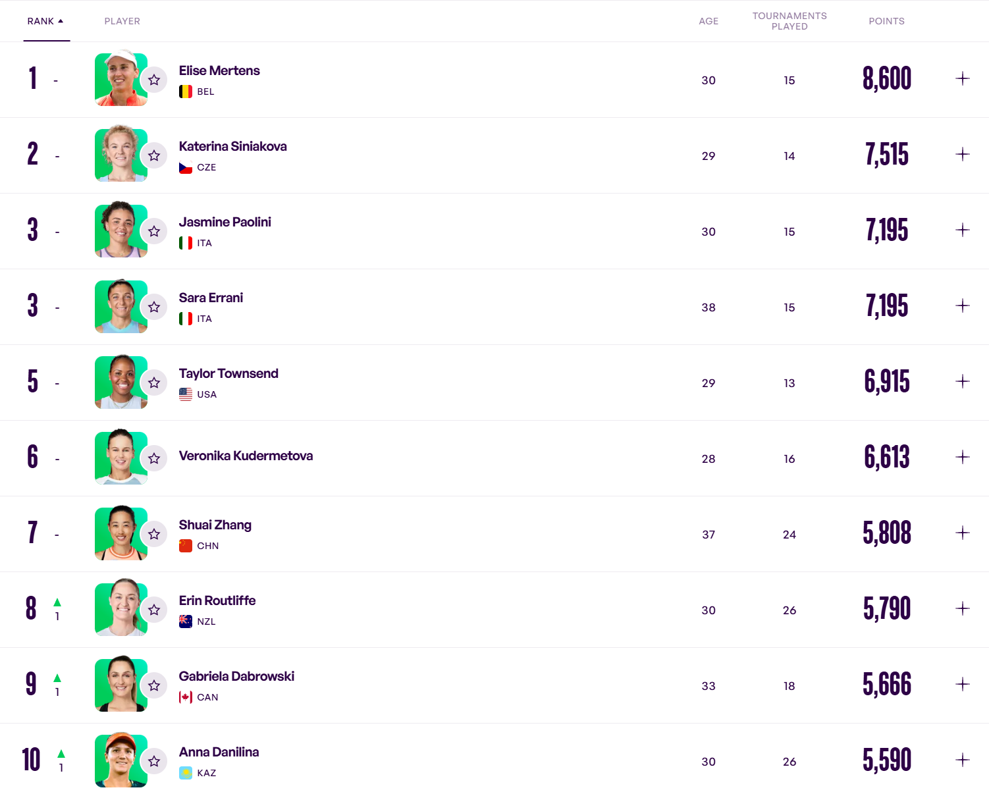Open Gabriela Dabrowski's player profile link

pos(236,676)
